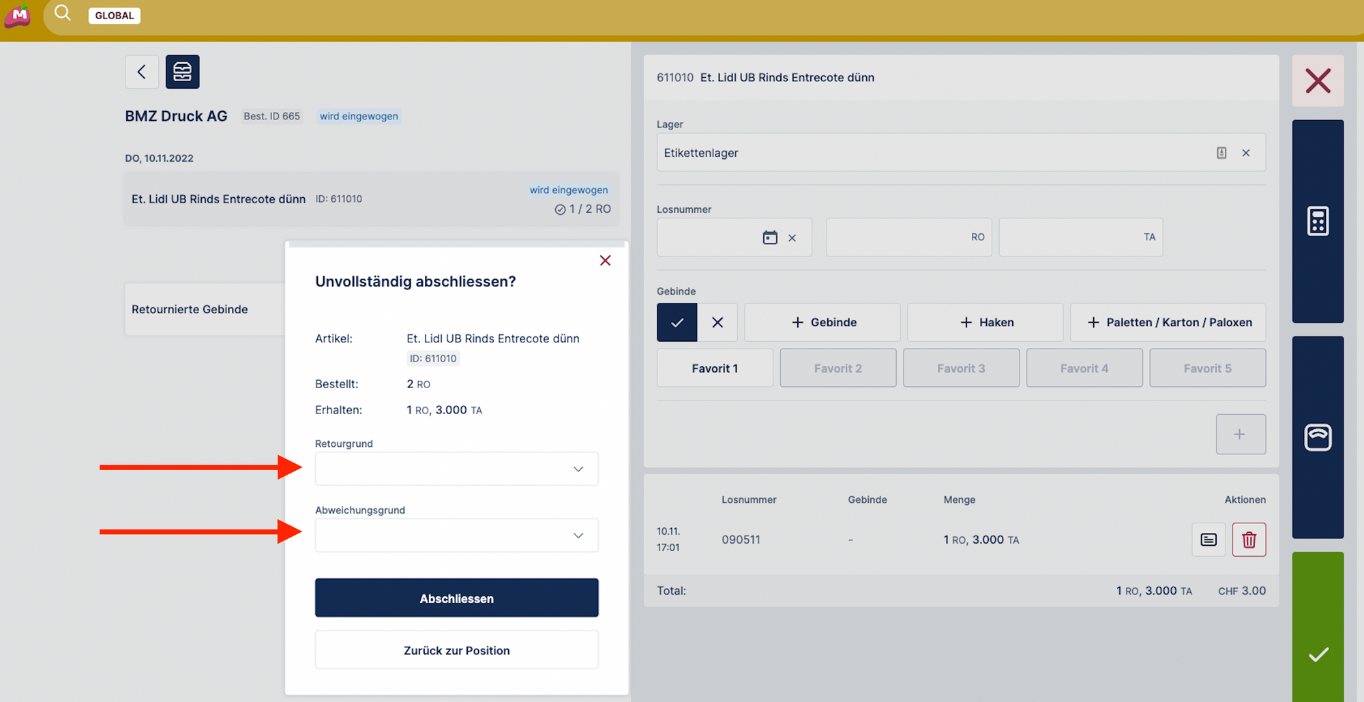
Task: Expand the Abweichungsgrund dropdown
Action: click(x=456, y=536)
